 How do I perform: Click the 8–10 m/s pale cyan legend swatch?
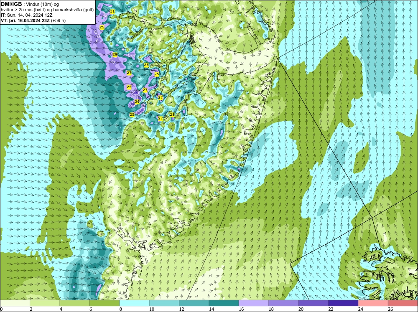click(134, 303)
